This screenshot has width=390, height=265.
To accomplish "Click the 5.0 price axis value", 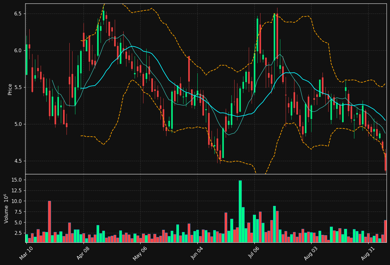I will pyautogui.click(x=18, y=124).
